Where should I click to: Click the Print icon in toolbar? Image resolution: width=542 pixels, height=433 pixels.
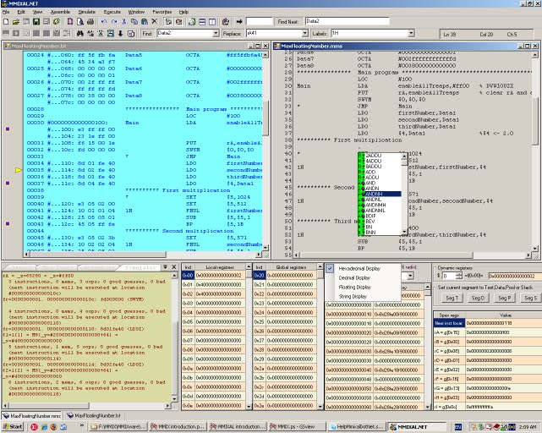pos(90,21)
